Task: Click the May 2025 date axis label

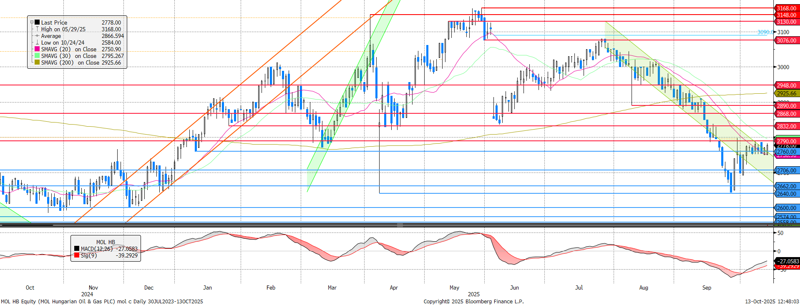Action: (454, 287)
